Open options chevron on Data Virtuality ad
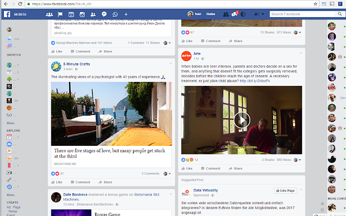Image resolution: width=346 pixels, height=216 pixels. click(x=301, y=190)
